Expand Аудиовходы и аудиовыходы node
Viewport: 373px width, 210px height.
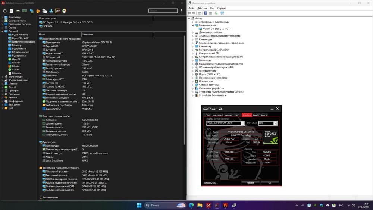click(193, 22)
